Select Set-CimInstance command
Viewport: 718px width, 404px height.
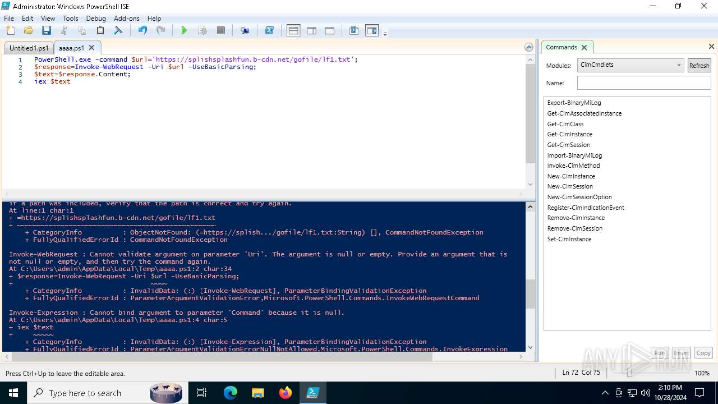tap(569, 239)
